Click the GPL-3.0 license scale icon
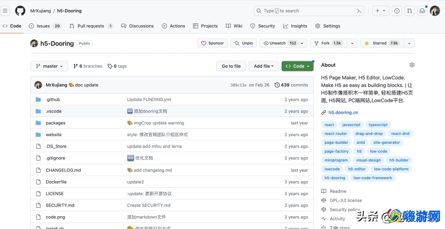Image resolution: width=445 pixels, height=229 pixels. point(324,200)
